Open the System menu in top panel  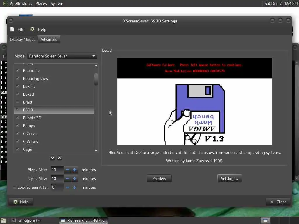point(57,3)
